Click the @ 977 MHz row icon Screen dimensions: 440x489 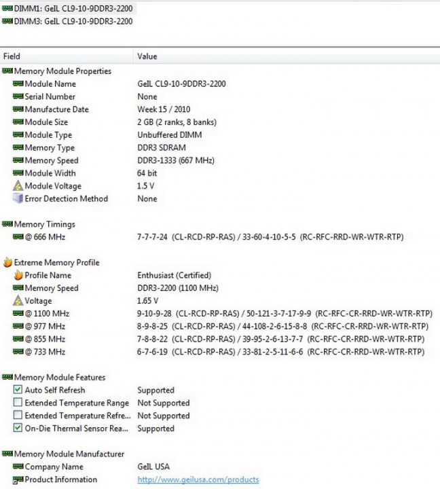[x=18, y=326]
